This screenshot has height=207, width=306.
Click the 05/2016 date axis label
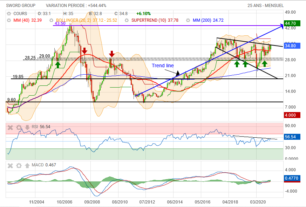(202, 202)
